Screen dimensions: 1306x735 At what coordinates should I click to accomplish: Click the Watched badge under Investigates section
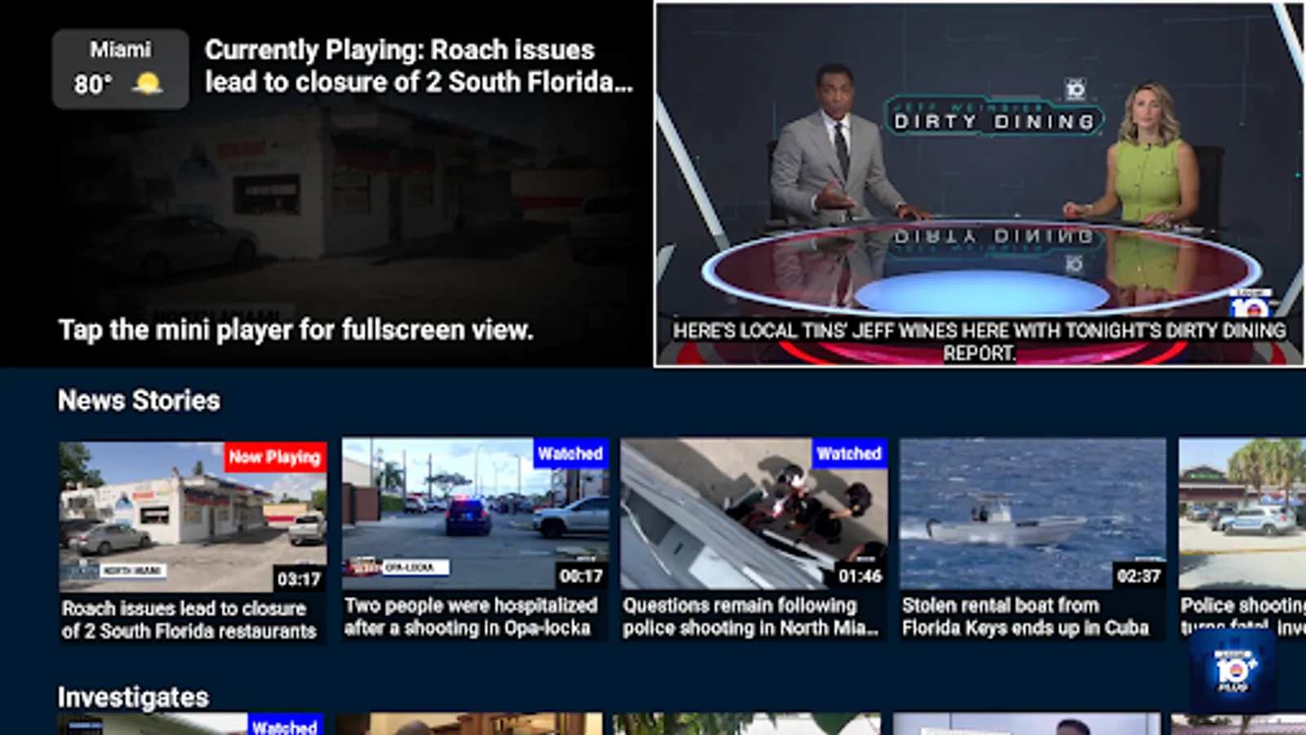[283, 725]
